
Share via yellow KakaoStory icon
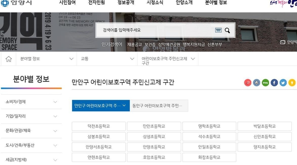pyautogui.click(x=292, y=82)
